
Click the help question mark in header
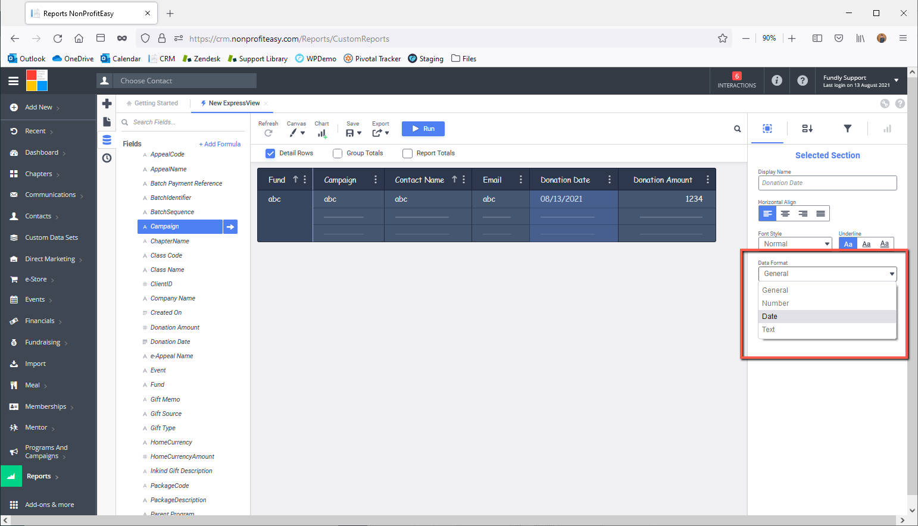[x=803, y=80]
